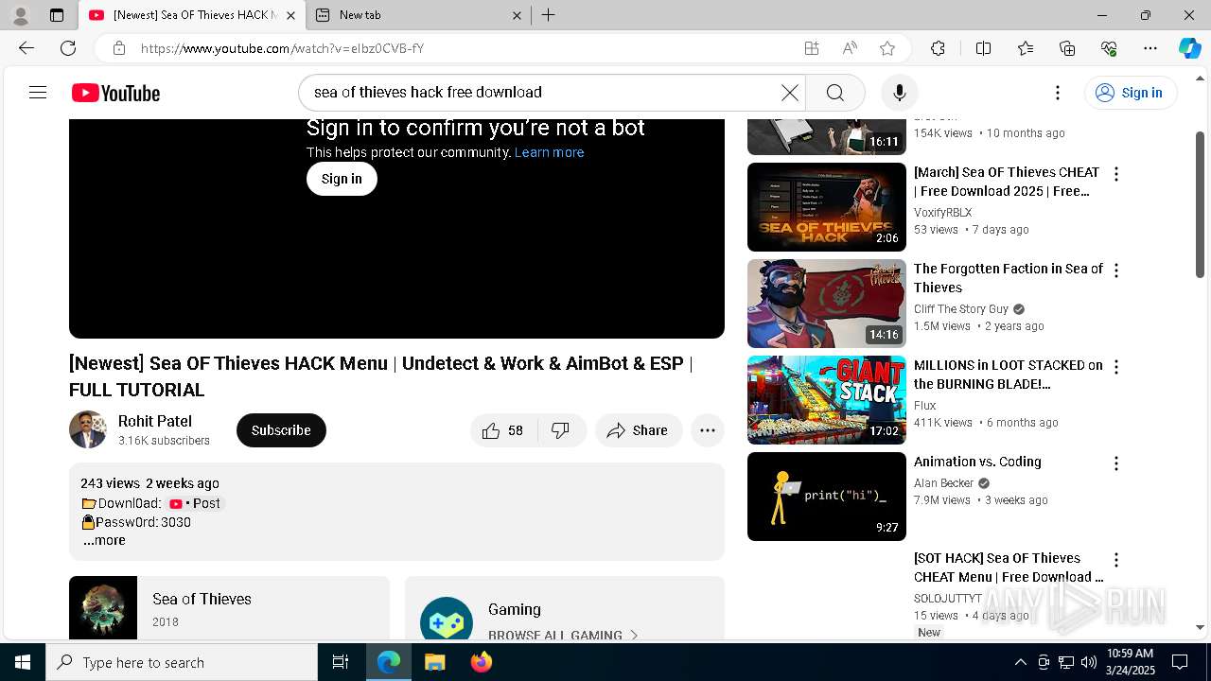
Task: Launch Firefox from the taskbar
Action: coord(482,662)
